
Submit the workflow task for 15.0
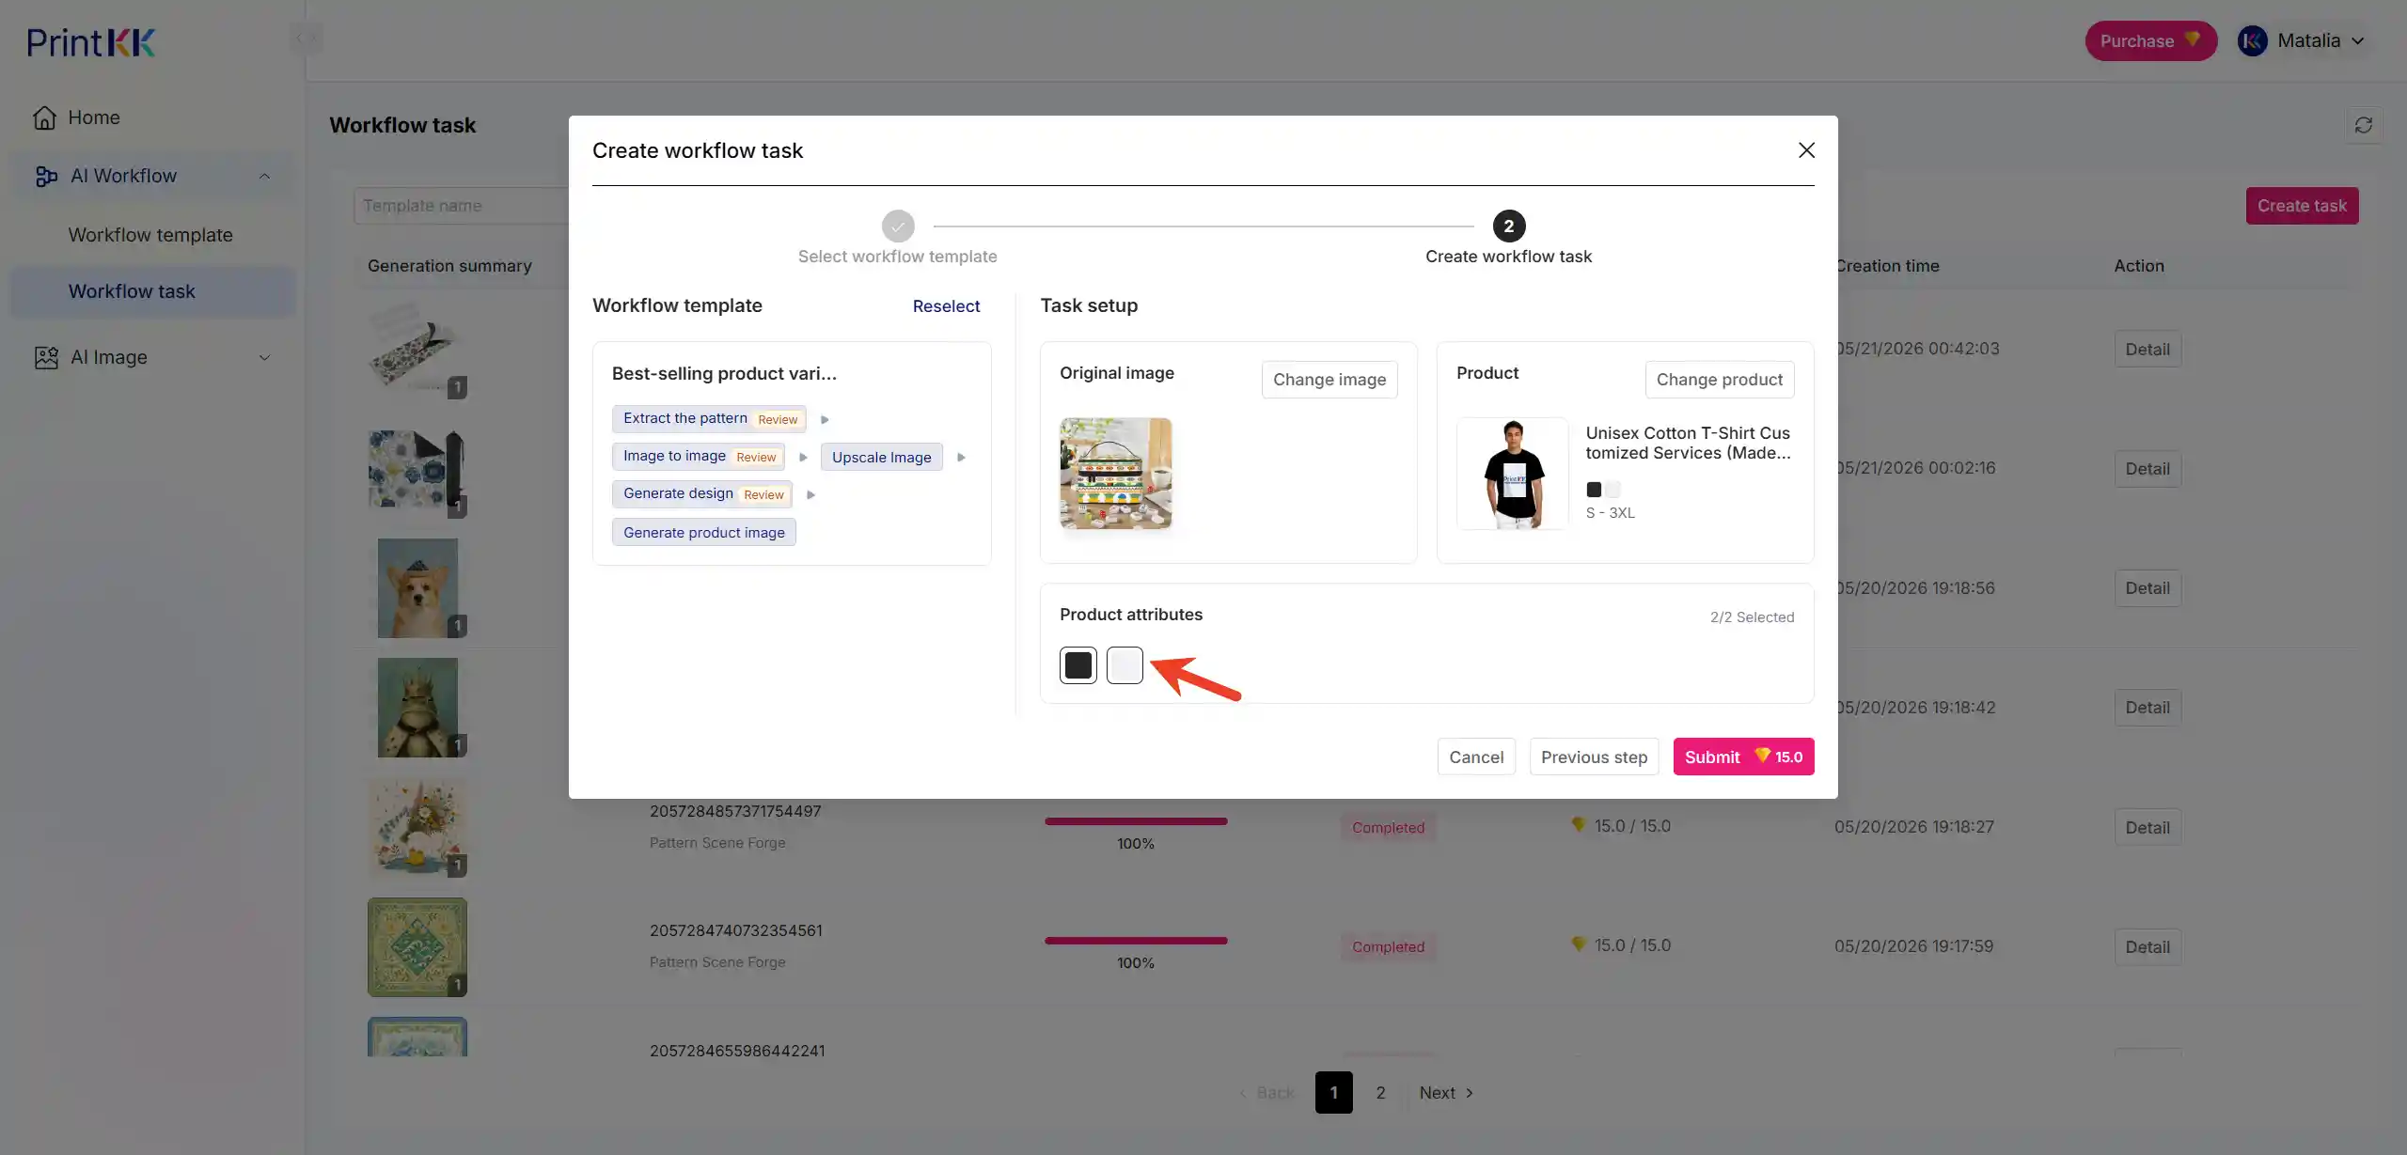tap(1743, 757)
